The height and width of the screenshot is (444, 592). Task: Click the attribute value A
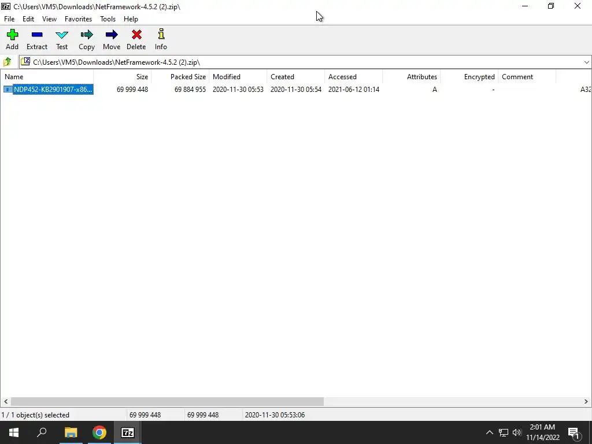click(435, 90)
